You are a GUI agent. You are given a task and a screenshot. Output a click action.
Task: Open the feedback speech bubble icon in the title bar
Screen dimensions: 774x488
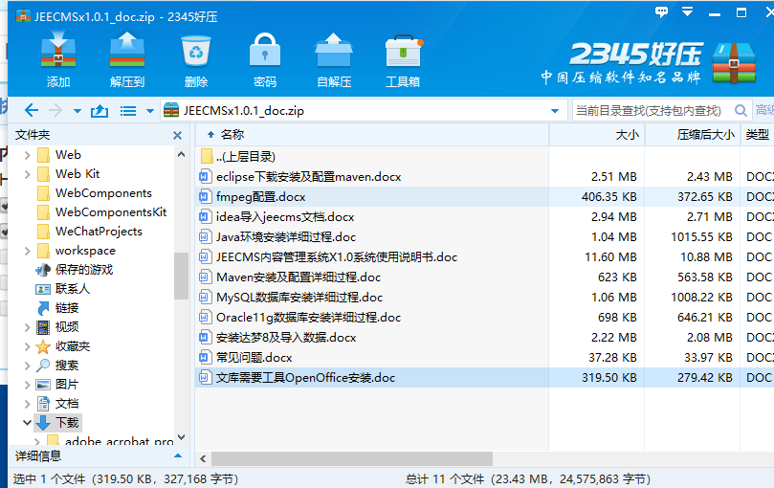tap(661, 11)
